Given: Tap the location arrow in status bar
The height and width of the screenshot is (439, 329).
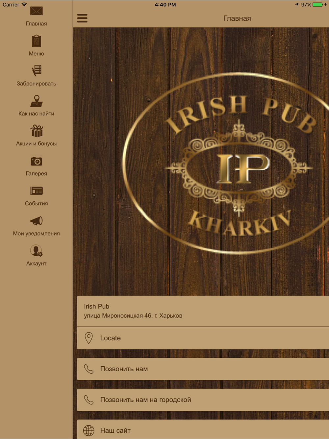Looking at the screenshot, I should click(x=297, y=5).
